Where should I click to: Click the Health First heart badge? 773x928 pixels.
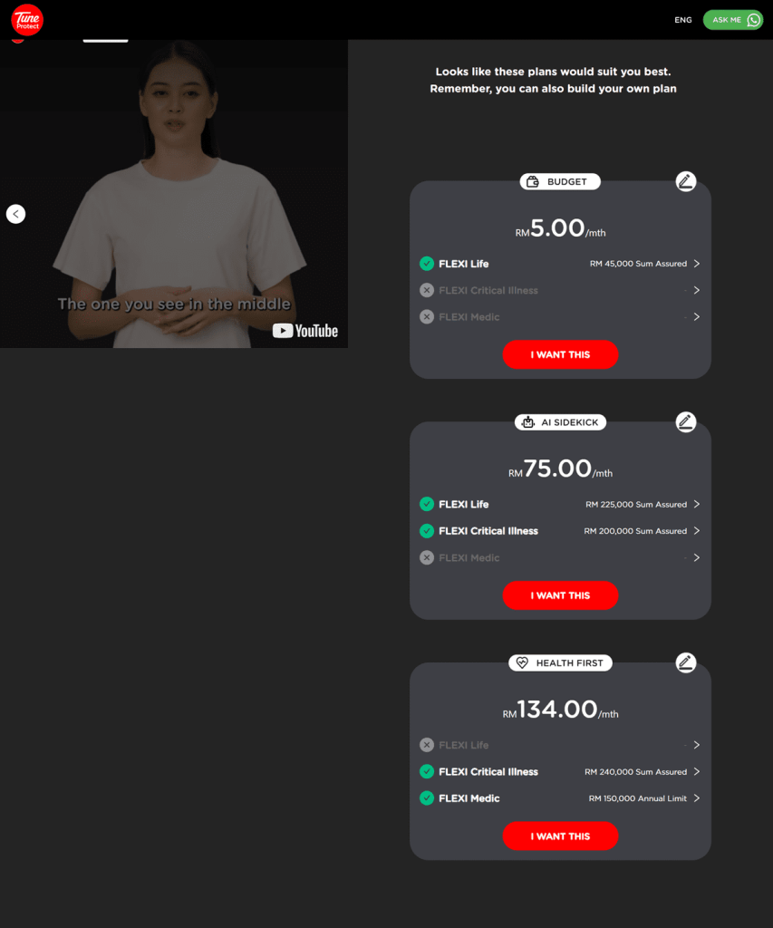pos(560,662)
